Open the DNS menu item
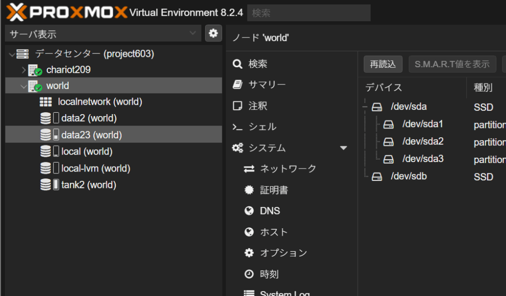 click(x=270, y=211)
